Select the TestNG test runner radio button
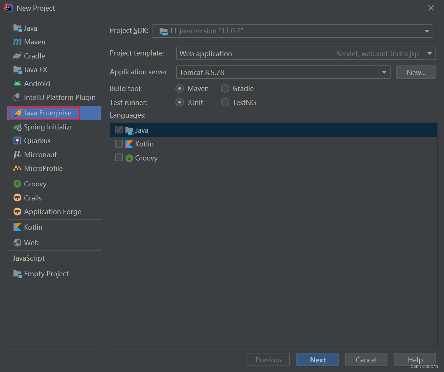The image size is (444, 372). (x=225, y=102)
